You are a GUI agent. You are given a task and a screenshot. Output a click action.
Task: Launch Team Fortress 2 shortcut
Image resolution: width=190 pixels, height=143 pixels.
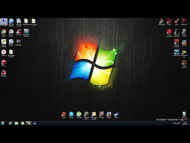pyautogui.click(x=184, y=64)
